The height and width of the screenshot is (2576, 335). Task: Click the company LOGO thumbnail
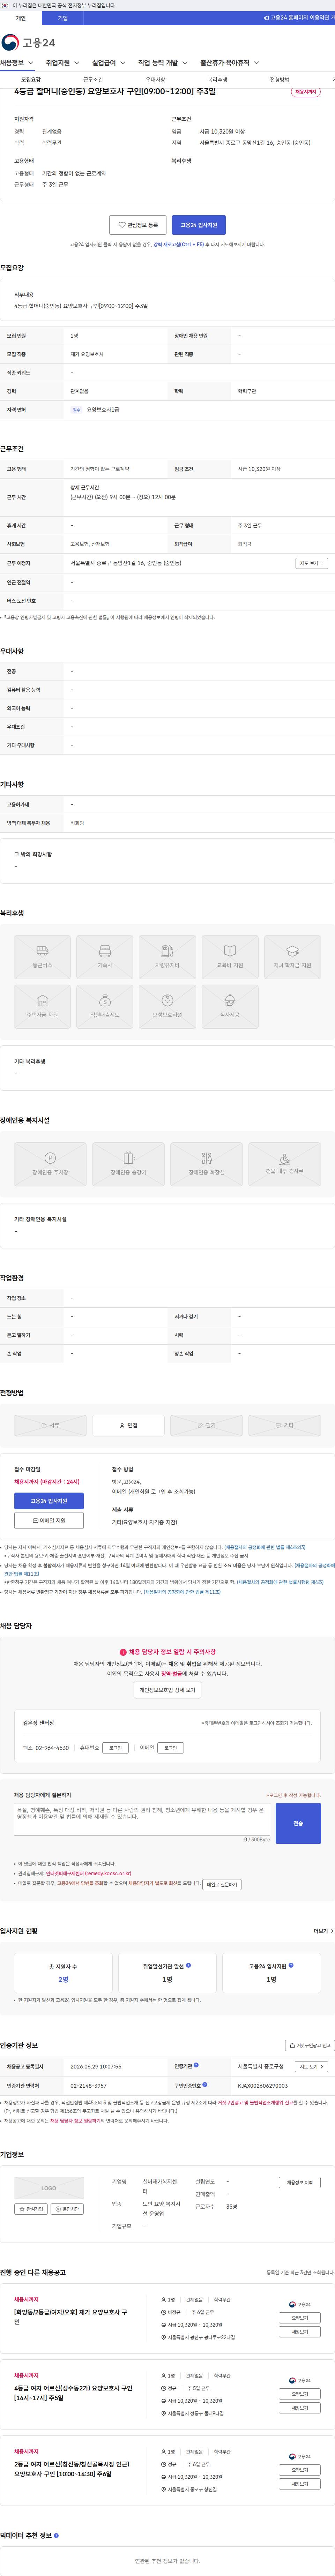[49, 2188]
